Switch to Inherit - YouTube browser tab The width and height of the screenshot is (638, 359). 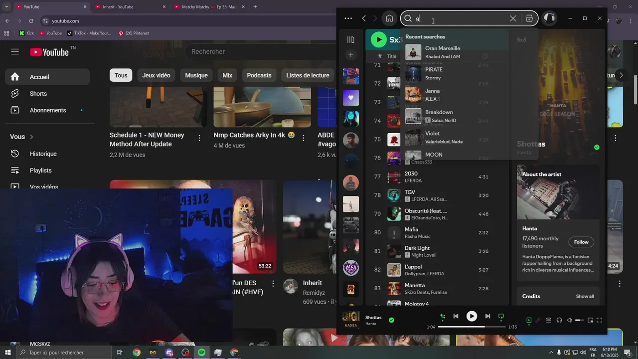[130, 7]
